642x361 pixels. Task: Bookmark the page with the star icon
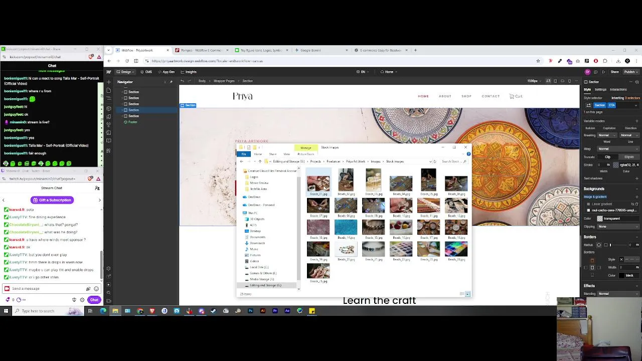click(x=538, y=61)
